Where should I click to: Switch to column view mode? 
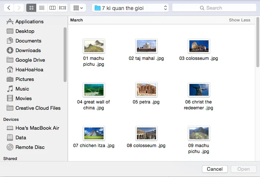[52, 8]
